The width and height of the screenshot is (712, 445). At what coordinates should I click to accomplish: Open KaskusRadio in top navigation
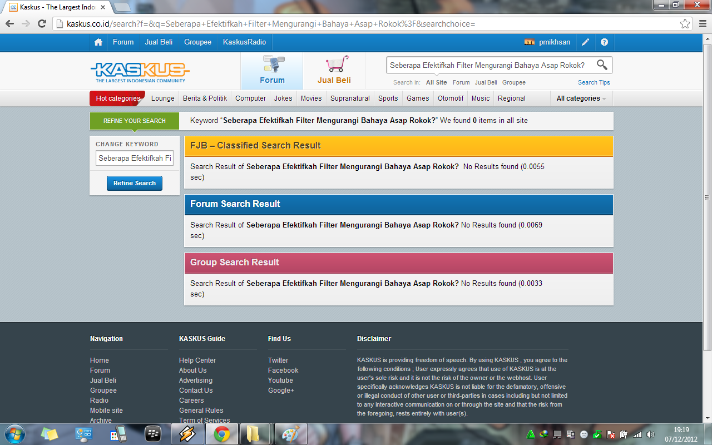[244, 42]
